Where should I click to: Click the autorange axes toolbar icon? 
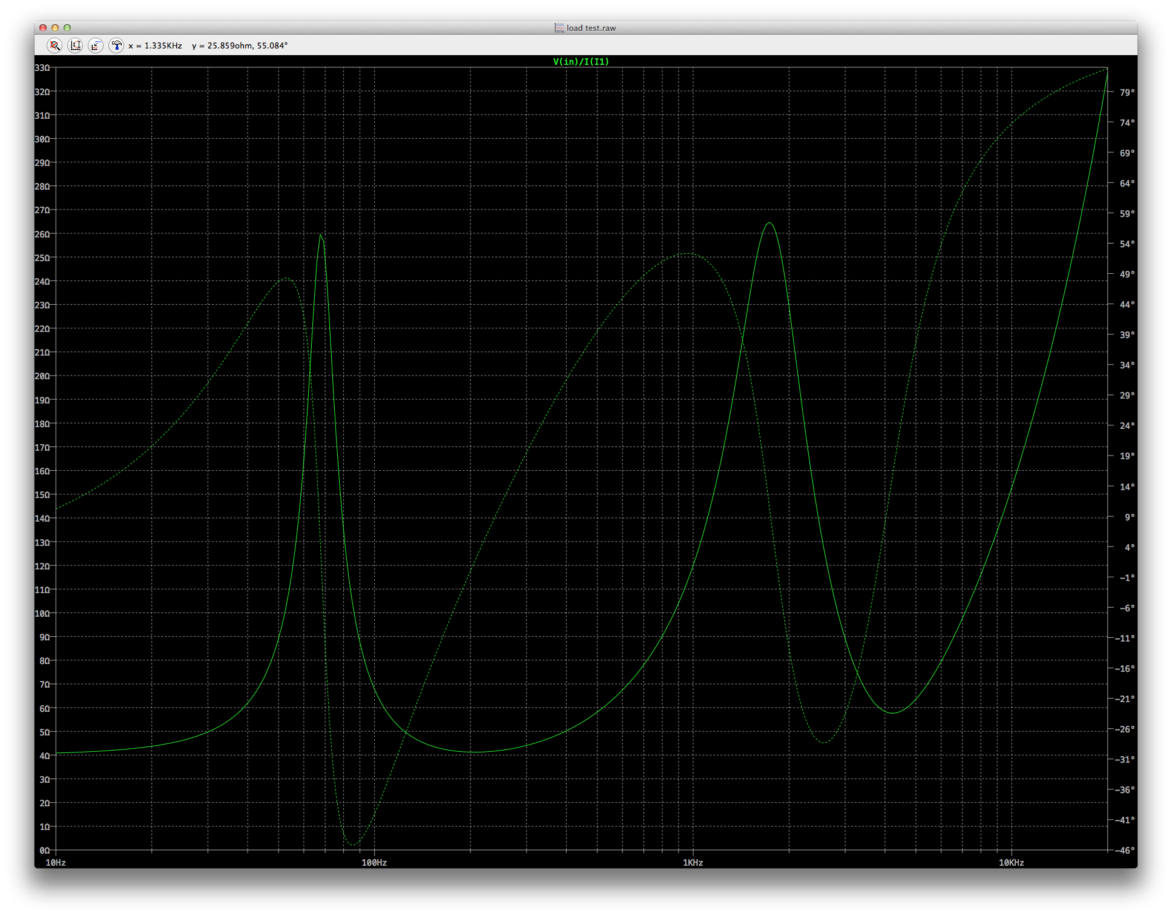pos(75,45)
